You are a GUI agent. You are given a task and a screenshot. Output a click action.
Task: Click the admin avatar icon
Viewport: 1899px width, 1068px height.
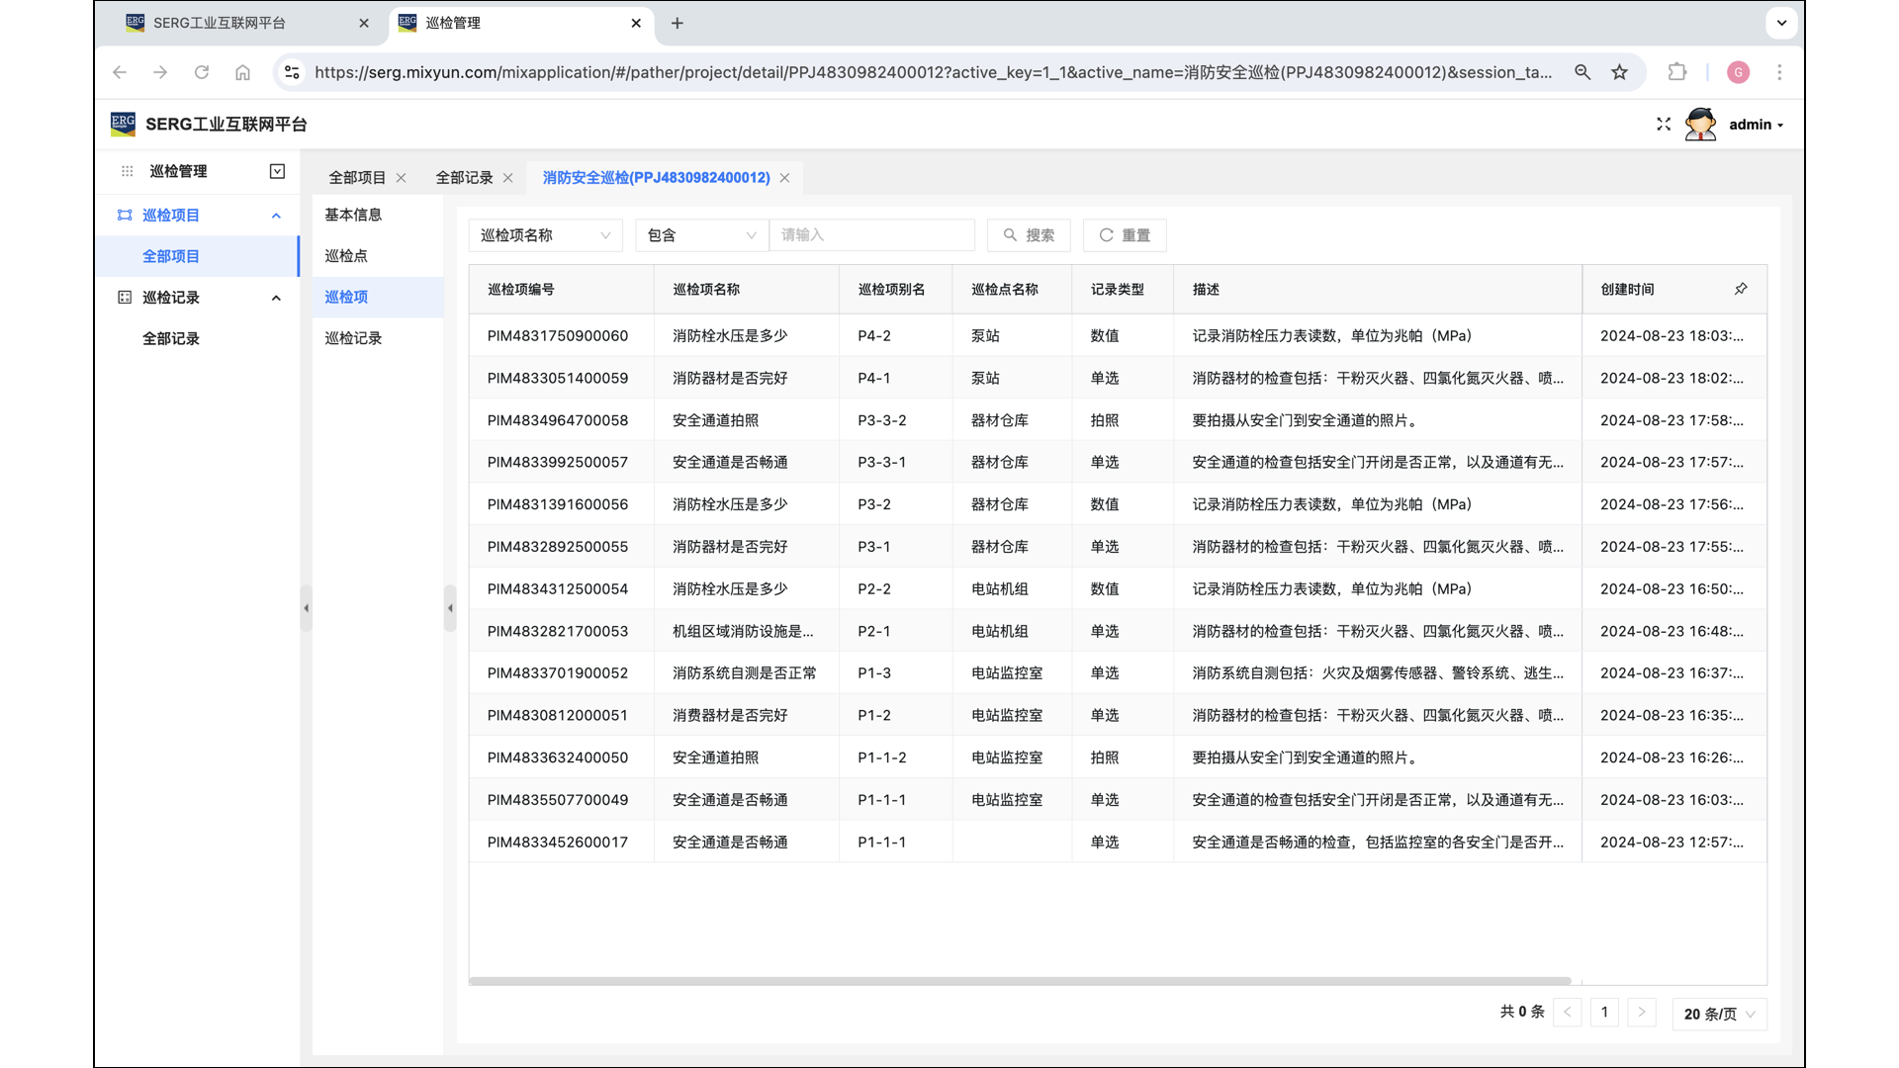(x=1700, y=125)
